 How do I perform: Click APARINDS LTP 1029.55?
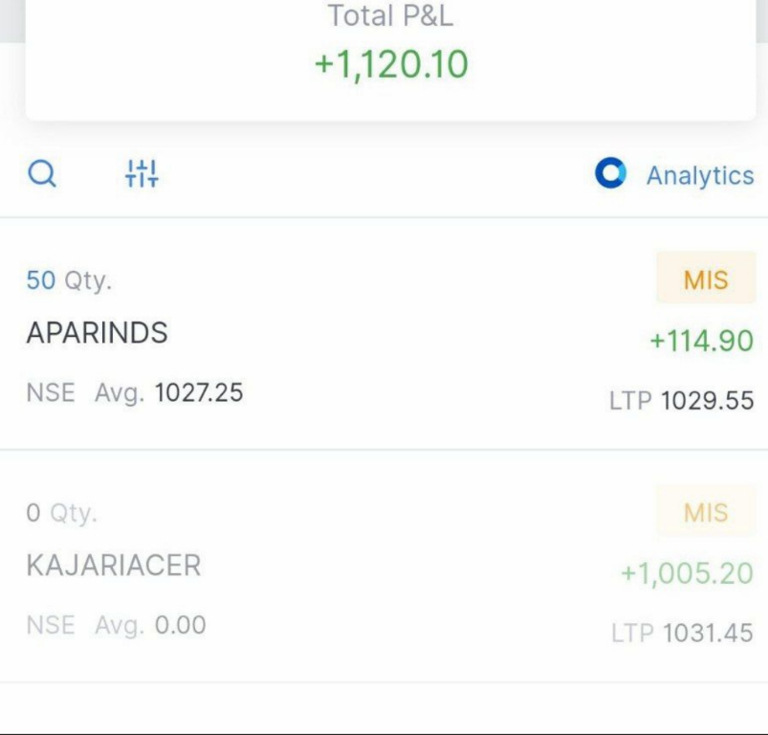(x=707, y=400)
